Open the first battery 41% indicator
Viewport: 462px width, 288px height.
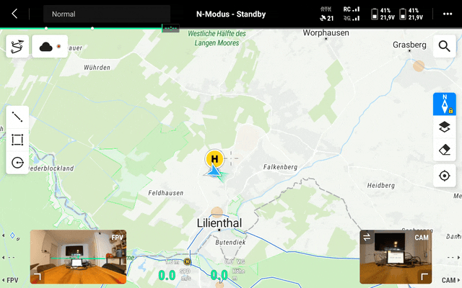pos(383,14)
